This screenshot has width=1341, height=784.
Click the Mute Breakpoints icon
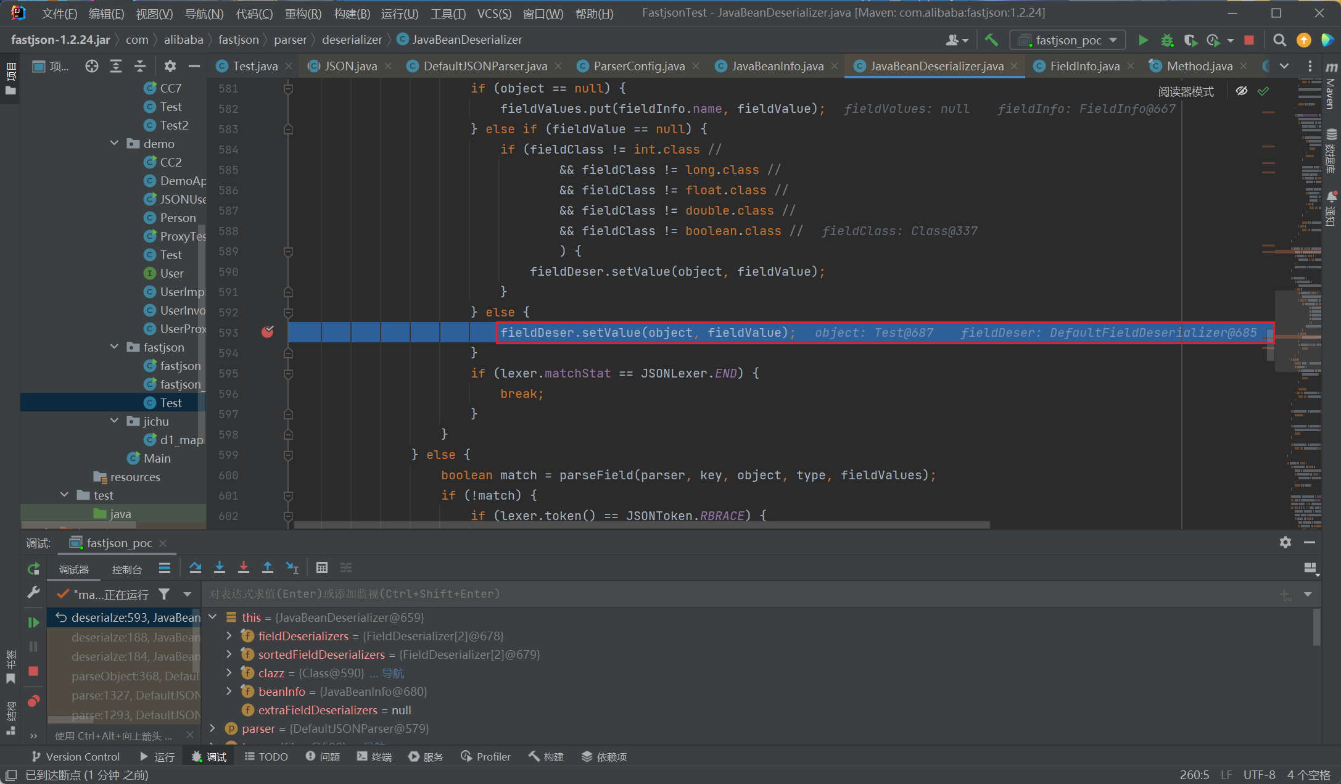point(33,701)
